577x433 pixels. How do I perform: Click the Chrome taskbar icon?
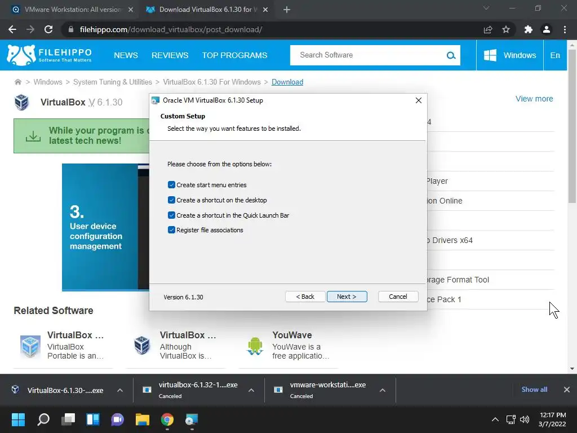point(167,419)
